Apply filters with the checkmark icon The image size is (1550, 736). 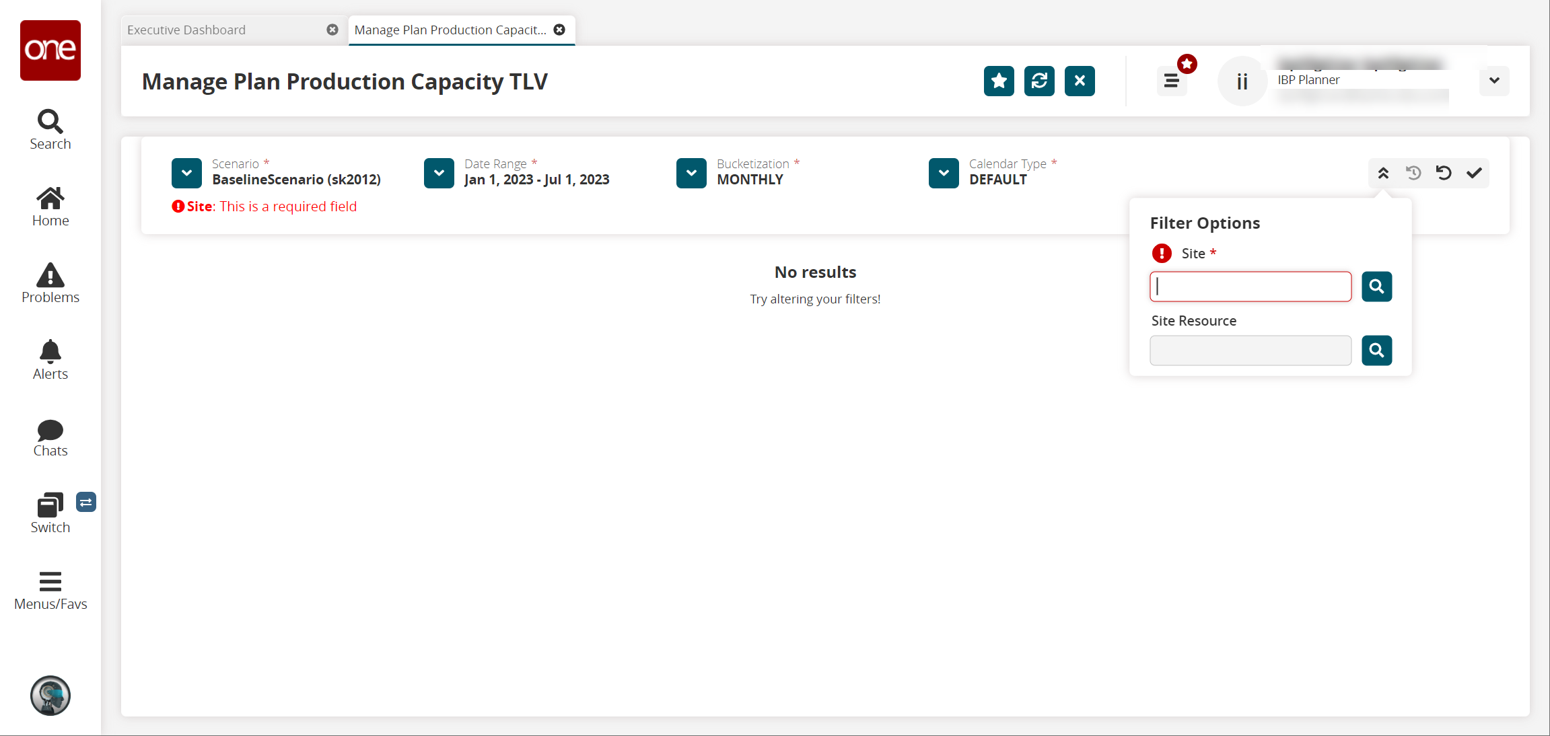point(1474,174)
